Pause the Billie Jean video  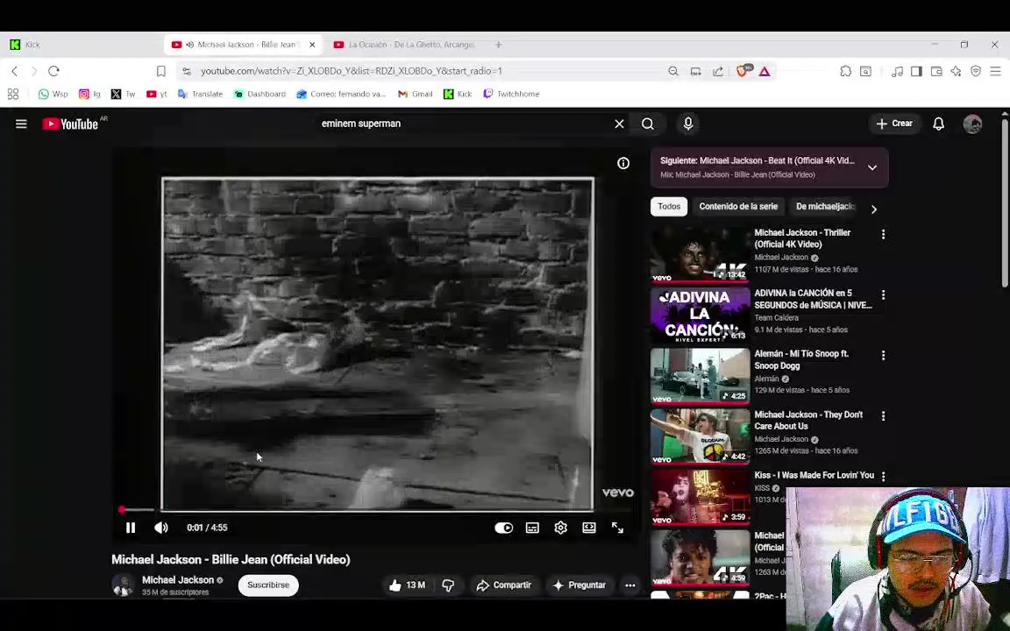pyautogui.click(x=131, y=528)
